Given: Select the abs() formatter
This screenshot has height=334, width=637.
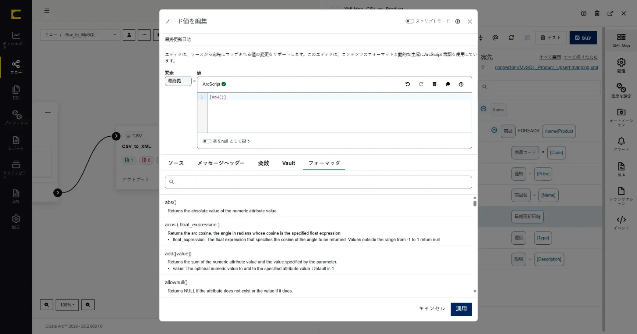Looking at the screenshot, I should coord(171,202).
